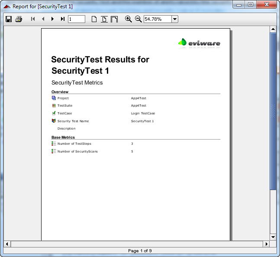The height and width of the screenshot is (257, 280).
Task: Click the eviware logo on the report
Action: click(199, 43)
